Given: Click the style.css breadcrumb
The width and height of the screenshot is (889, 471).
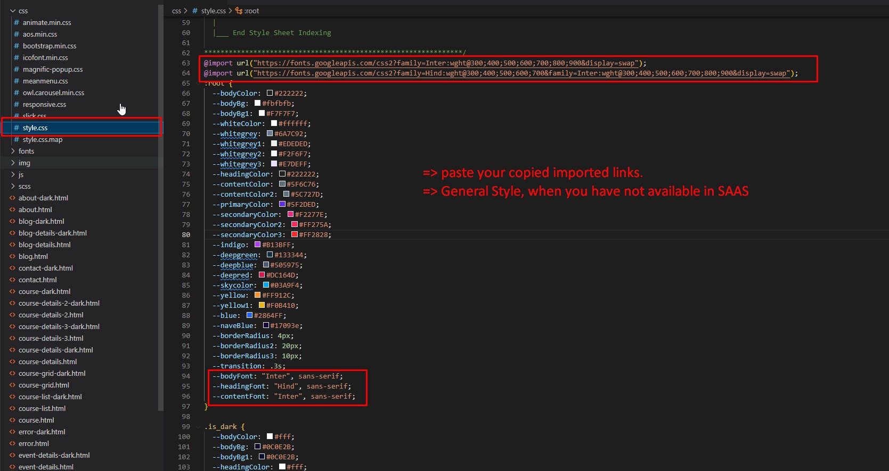Looking at the screenshot, I should (213, 11).
